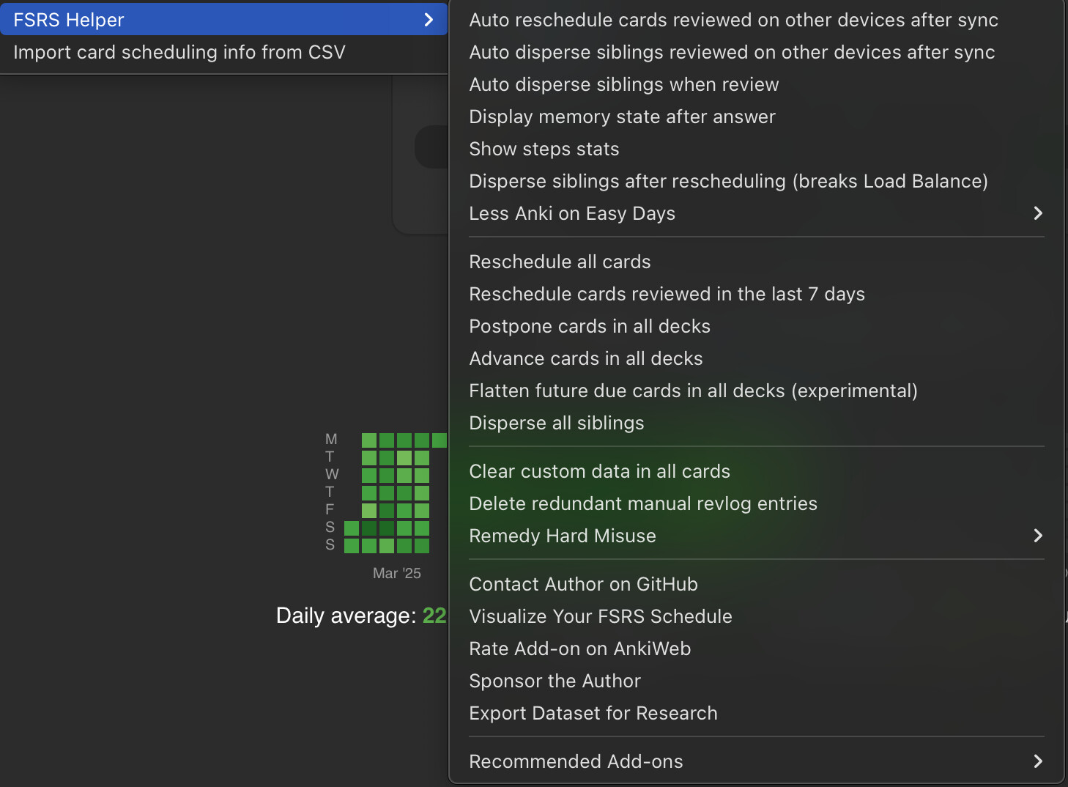The height and width of the screenshot is (787, 1068).
Task: Expand the Less Anki on Easy Days submenu arrow
Action: tap(1037, 213)
